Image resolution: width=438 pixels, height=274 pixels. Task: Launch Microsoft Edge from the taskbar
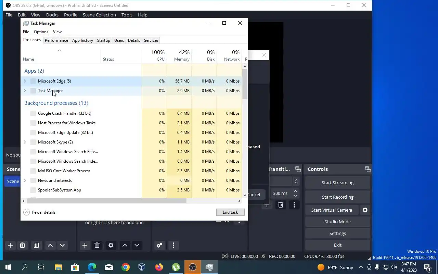[92, 267]
